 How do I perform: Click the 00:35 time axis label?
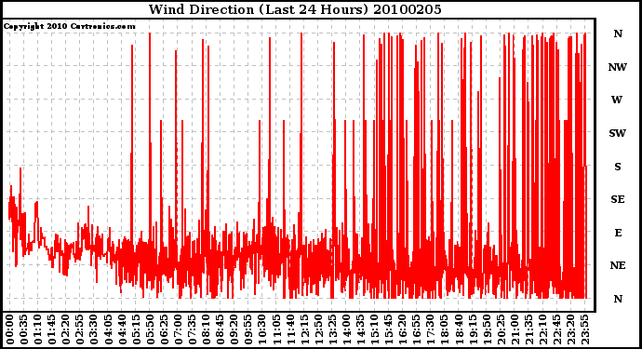pos(23,330)
